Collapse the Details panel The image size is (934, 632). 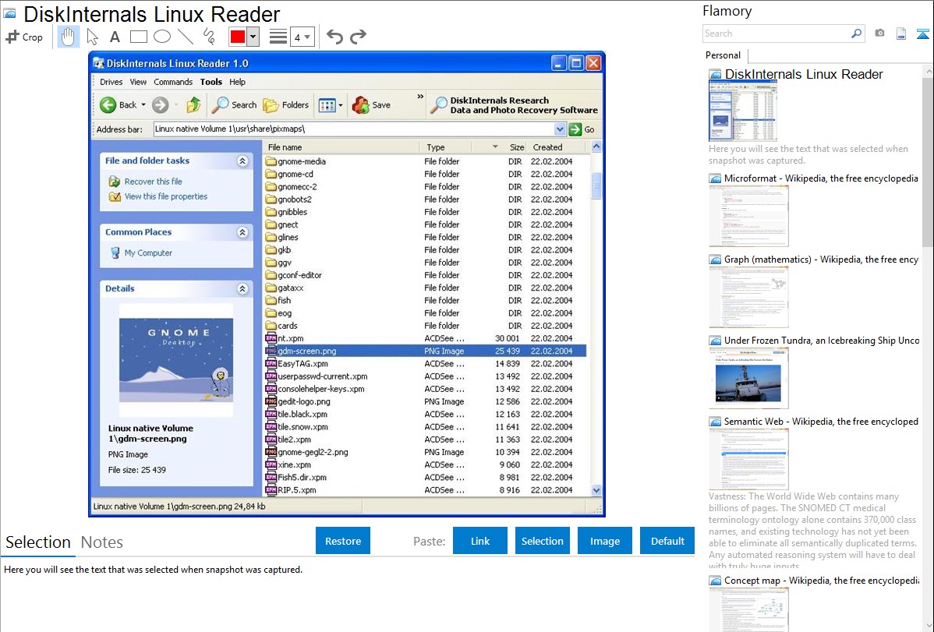[x=242, y=289]
